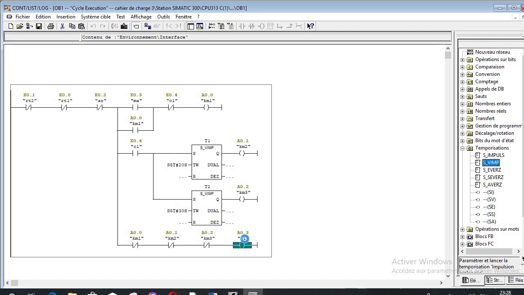The width and height of the screenshot is (524, 295).
Task: Open the Fenêtre menu
Action: click(x=183, y=17)
